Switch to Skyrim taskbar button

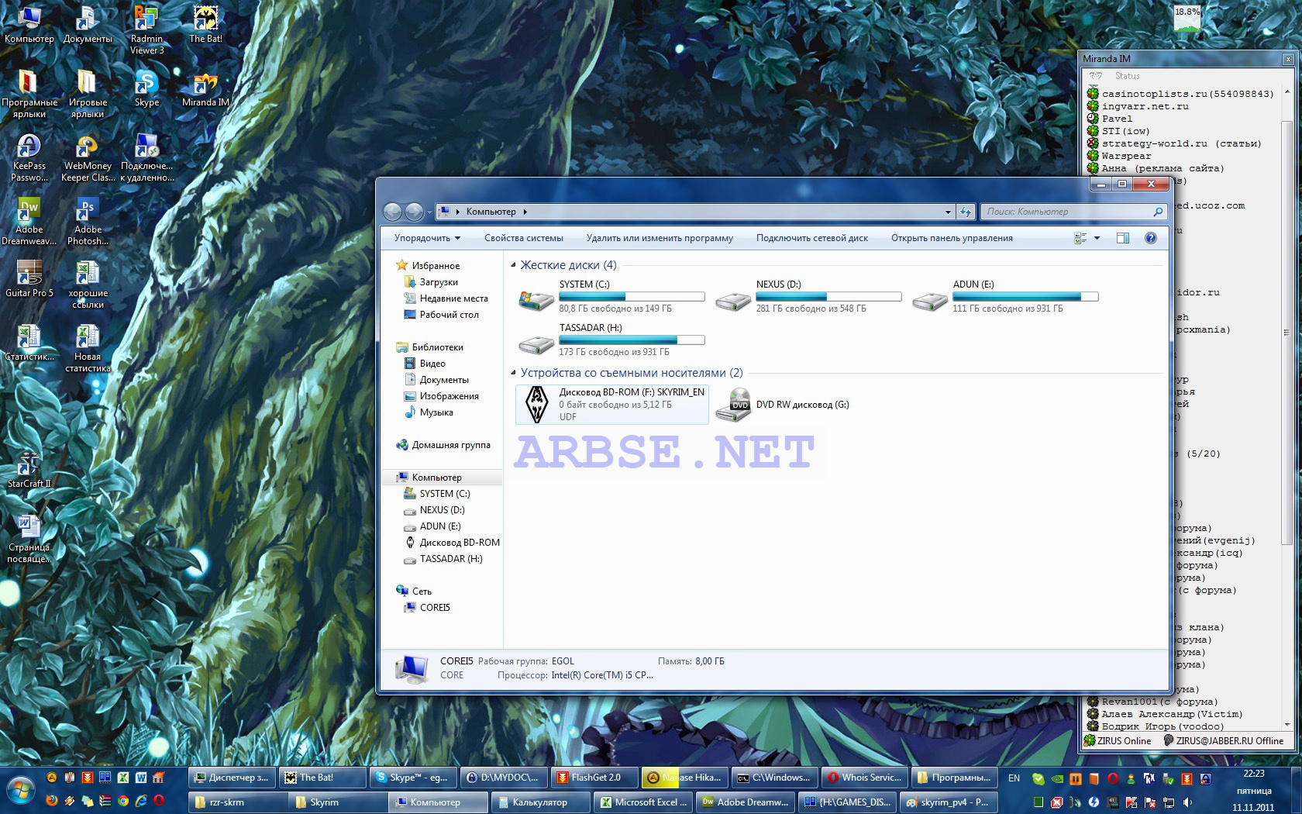click(x=338, y=802)
